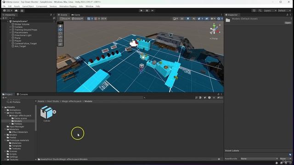Open the AssetBundle name dropdown

(259, 159)
